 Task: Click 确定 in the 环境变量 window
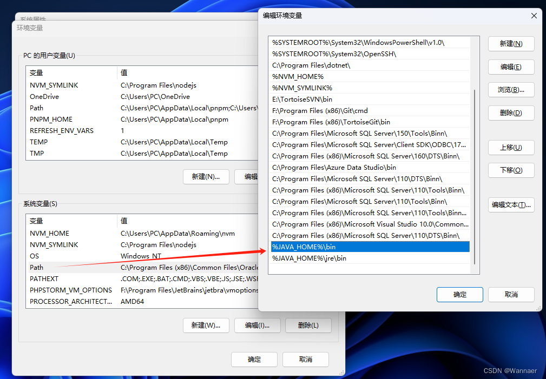point(254,360)
